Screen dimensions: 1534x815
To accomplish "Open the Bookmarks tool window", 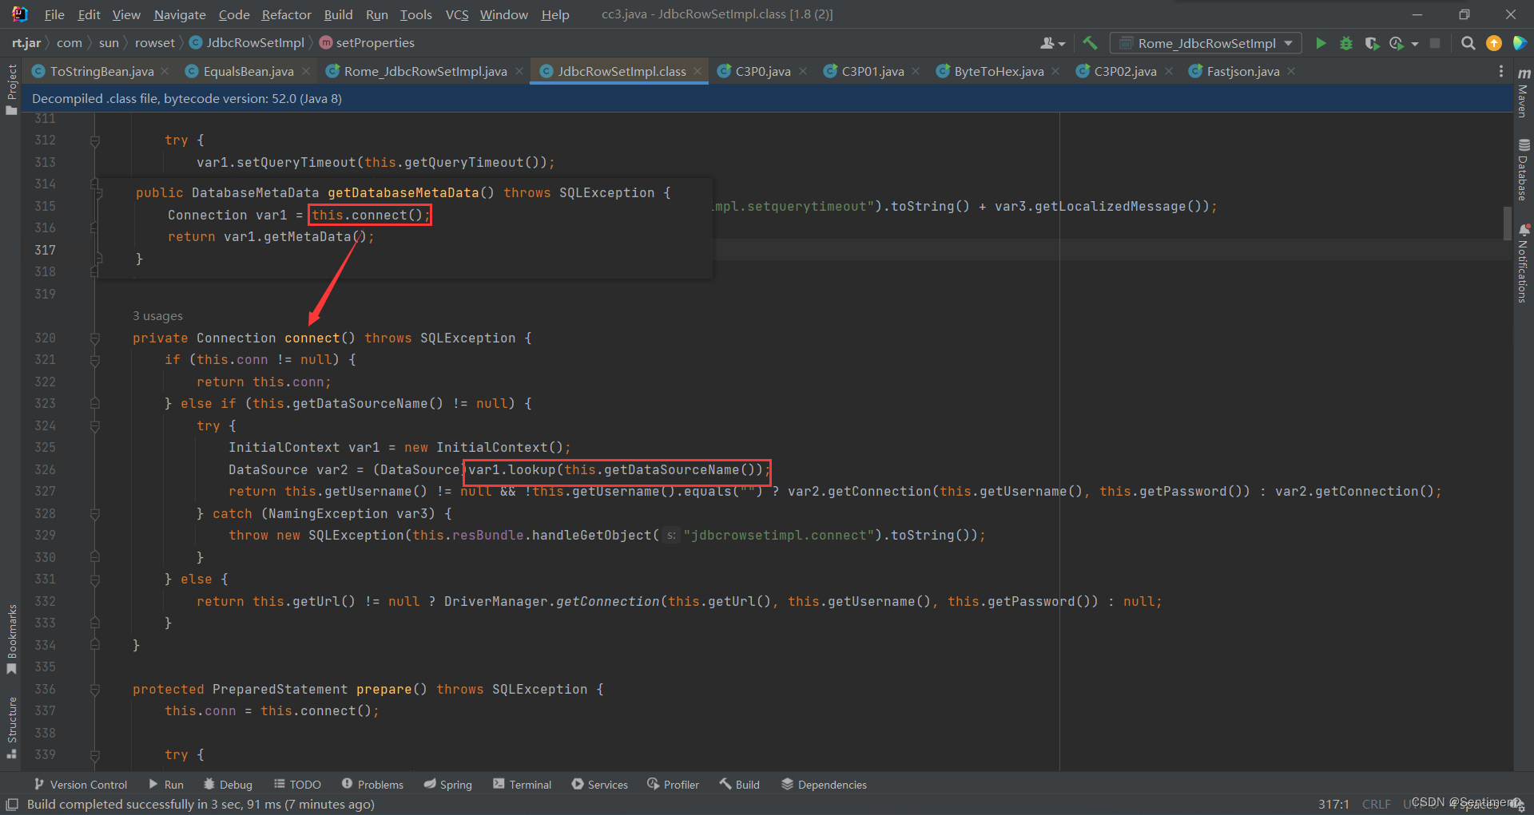I will pos(11,639).
